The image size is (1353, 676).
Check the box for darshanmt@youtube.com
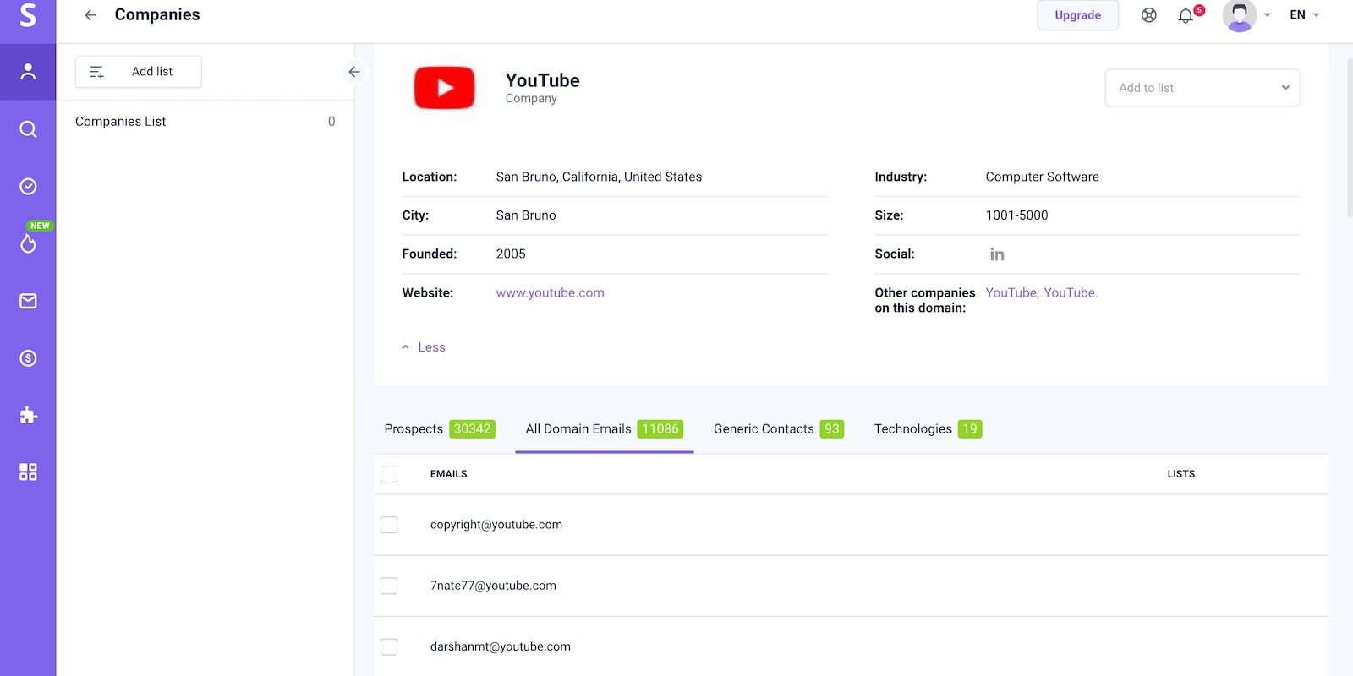click(x=389, y=646)
